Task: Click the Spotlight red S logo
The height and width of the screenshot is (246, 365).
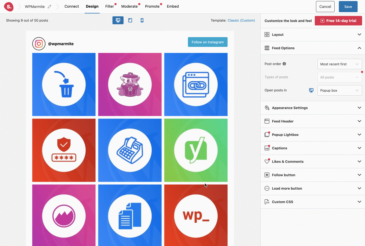Action: click(x=9, y=7)
